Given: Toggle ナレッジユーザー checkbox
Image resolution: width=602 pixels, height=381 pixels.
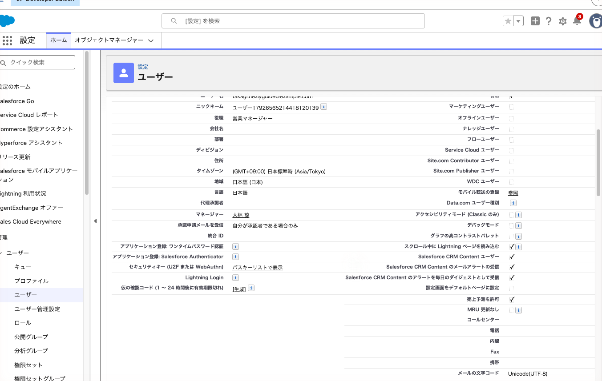Looking at the screenshot, I should 511,129.
